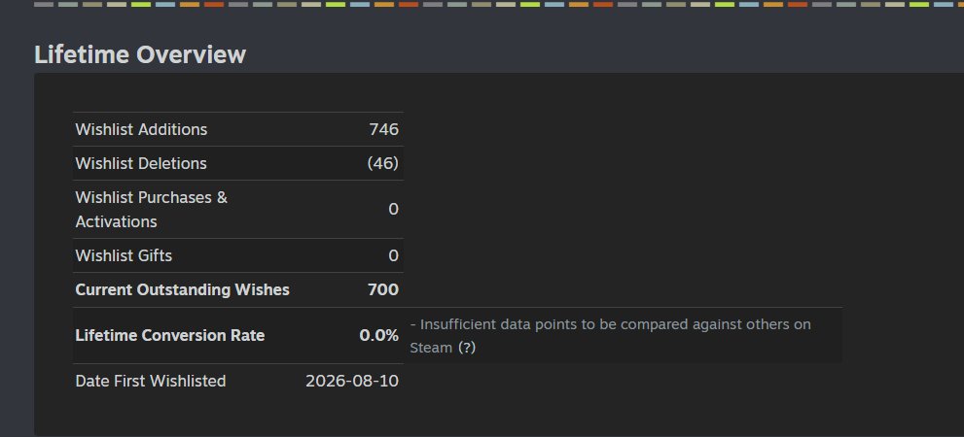Click the 0 value for Wishlist Gifts
Viewport: 964px width, 437px height.
coord(393,255)
